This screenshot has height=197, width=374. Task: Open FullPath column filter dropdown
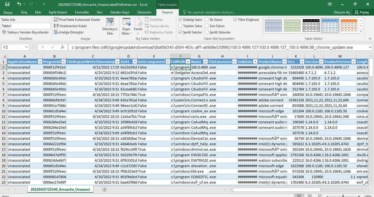tap(188, 62)
